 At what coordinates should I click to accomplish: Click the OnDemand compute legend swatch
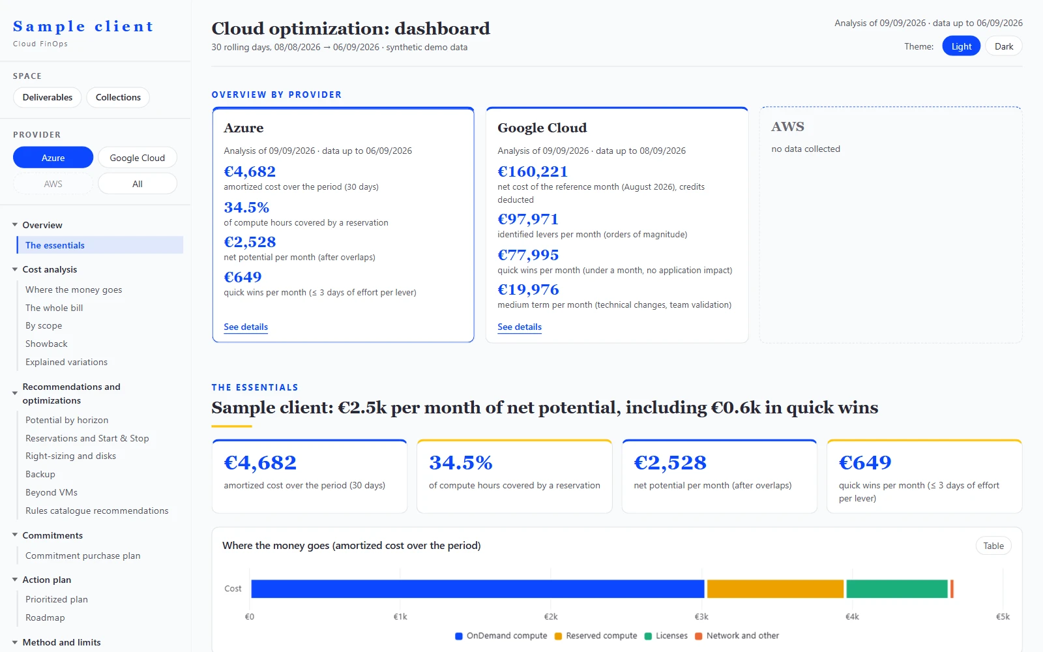(x=459, y=636)
